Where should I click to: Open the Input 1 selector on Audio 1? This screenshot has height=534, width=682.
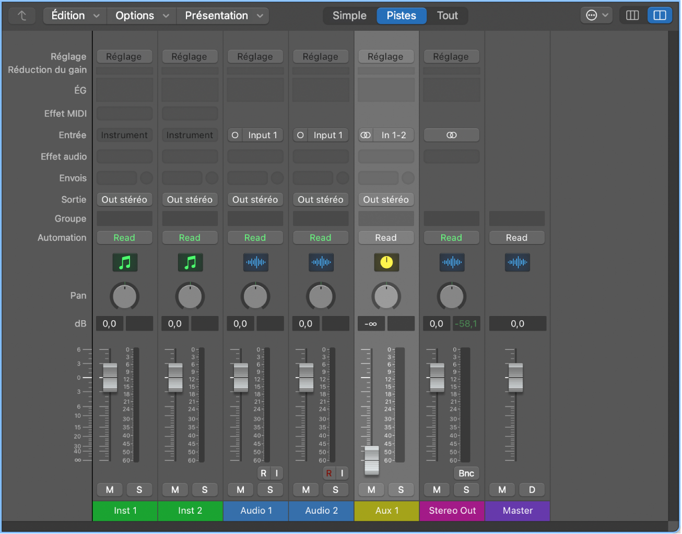pyautogui.click(x=263, y=135)
